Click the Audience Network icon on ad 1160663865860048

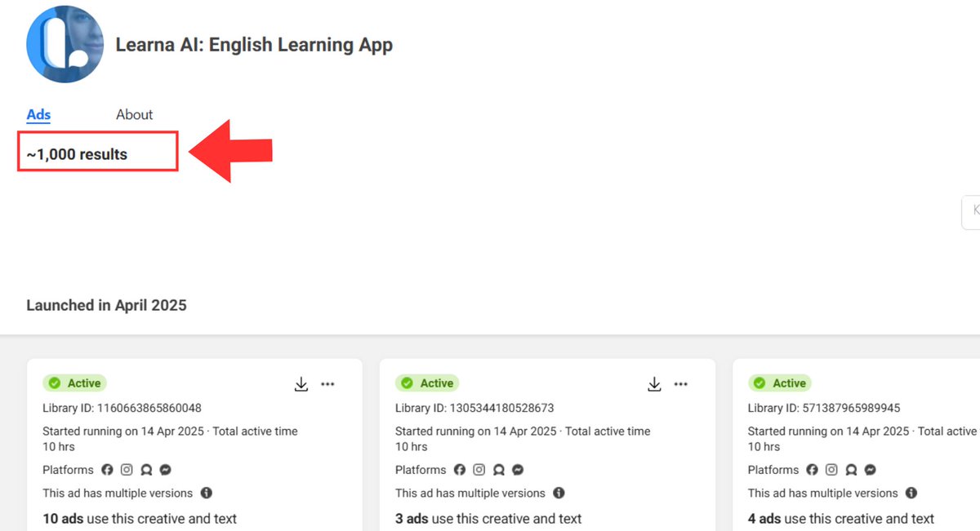pos(146,470)
